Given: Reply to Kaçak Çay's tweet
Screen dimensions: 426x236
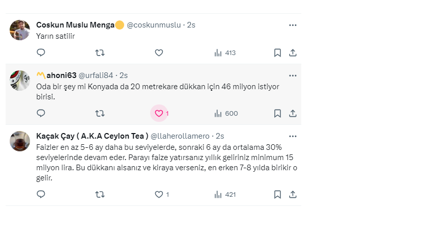Looking at the screenshot, I should (41, 194).
